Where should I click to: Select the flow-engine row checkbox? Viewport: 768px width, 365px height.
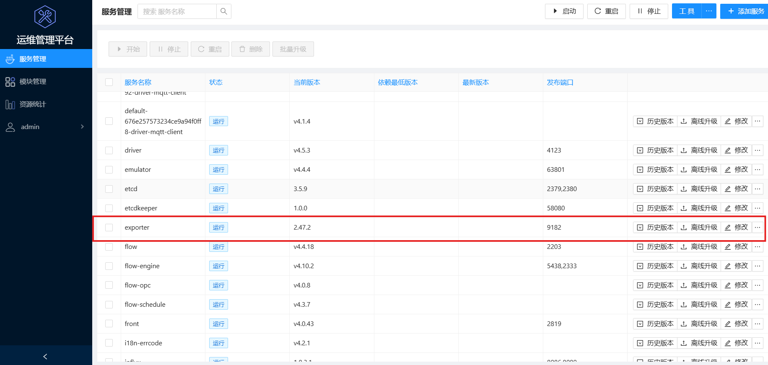point(109,266)
